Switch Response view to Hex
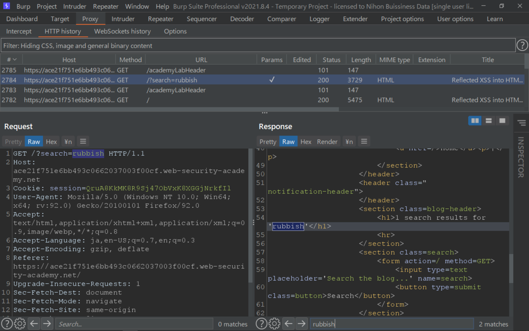This screenshot has height=331, width=529. point(306,141)
